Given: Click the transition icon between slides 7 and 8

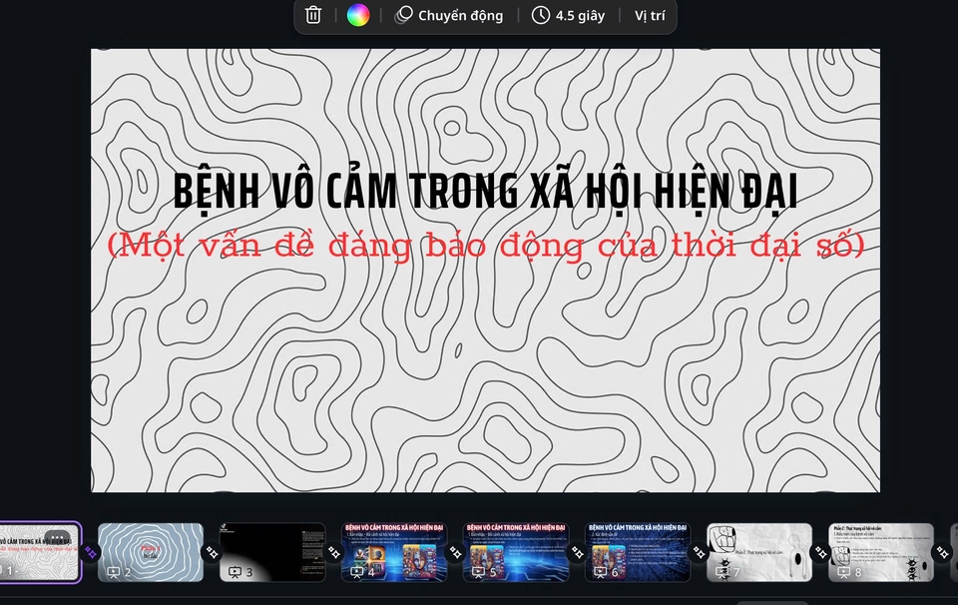Looking at the screenshot, I should [x=820, y=552].
